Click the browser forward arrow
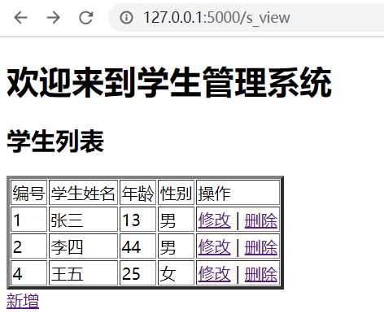The width and height of the screenshot is (384, 318). click(x=53, y=18)
